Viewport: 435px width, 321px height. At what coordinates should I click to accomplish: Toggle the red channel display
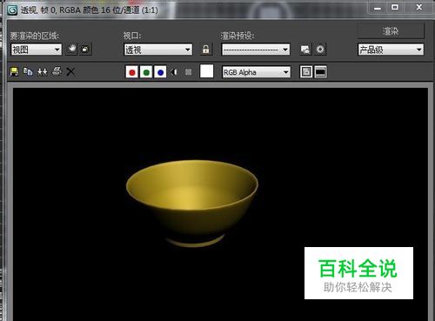click(x=132, y=72)
